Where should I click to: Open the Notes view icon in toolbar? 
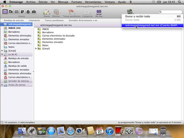click(22, 12)
